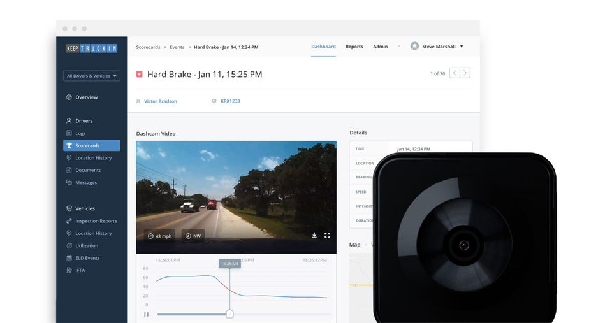Click the red Hard Brake event icon
The image size is (612, 323).
(140, 74)
